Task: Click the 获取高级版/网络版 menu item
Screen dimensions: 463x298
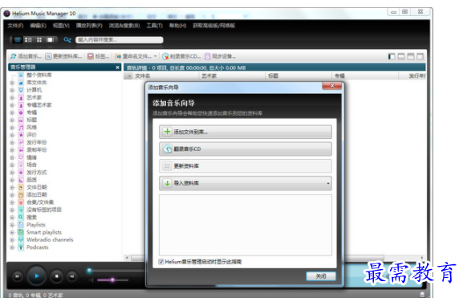Action: pyautogui.click(x=213, y=26)
